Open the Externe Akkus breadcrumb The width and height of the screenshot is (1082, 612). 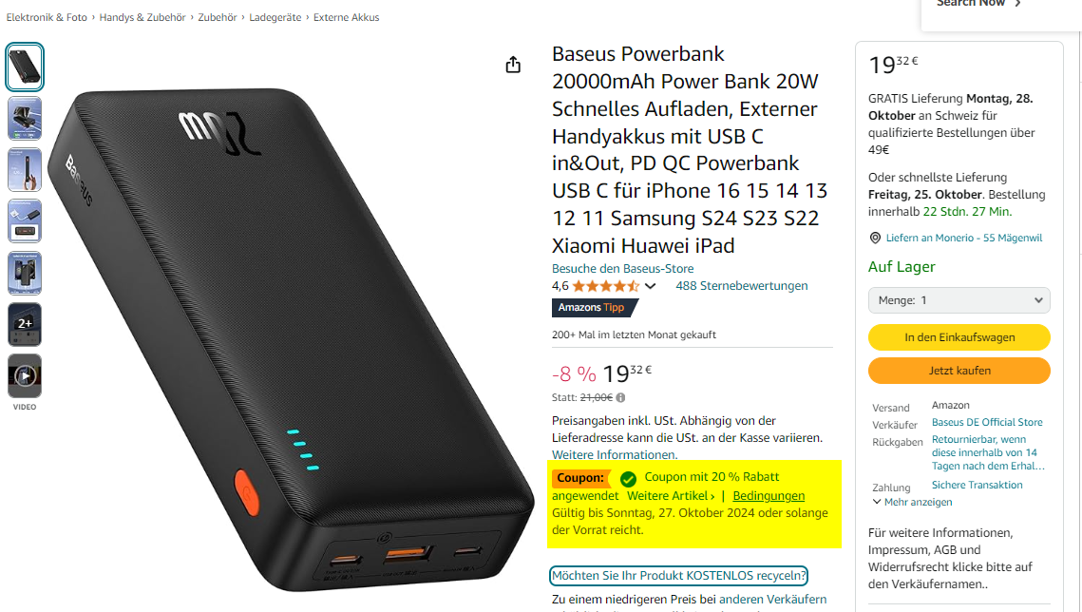[x=347, y=17]
